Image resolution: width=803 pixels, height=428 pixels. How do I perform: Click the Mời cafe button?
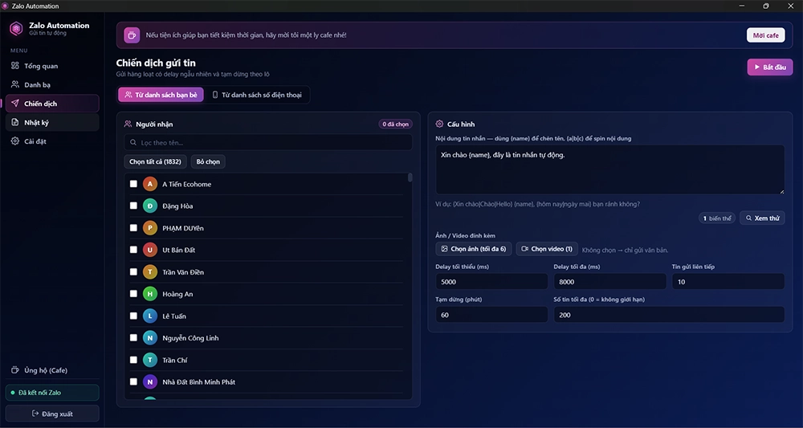coord(765,35)
